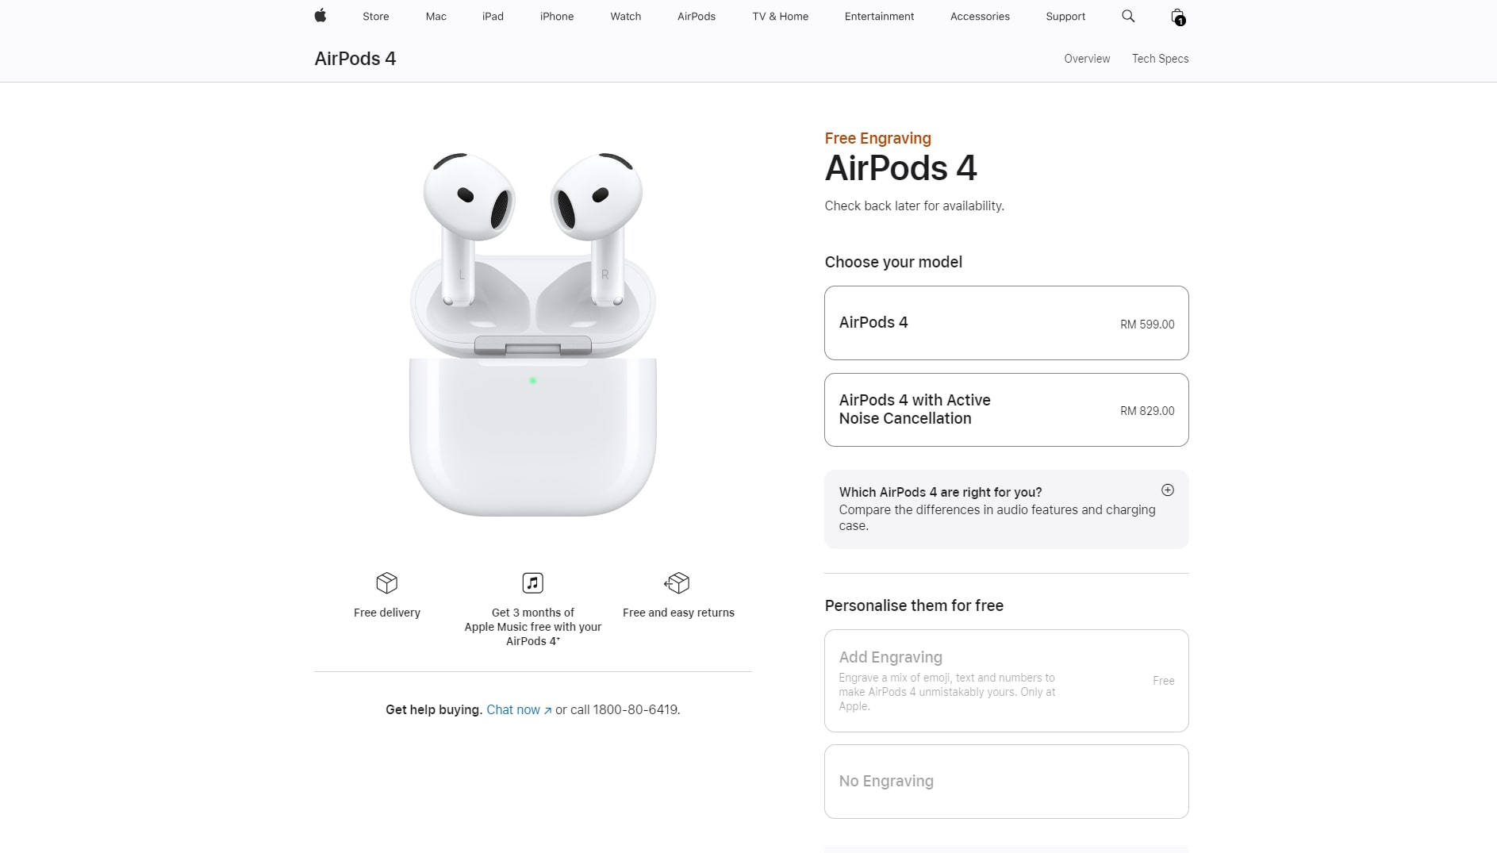Image resolution: width=1497 pixels, height=853 pixels.
Task: Select AirPods 4 with Active Noise Cancellation
Action: (1006, 409)
